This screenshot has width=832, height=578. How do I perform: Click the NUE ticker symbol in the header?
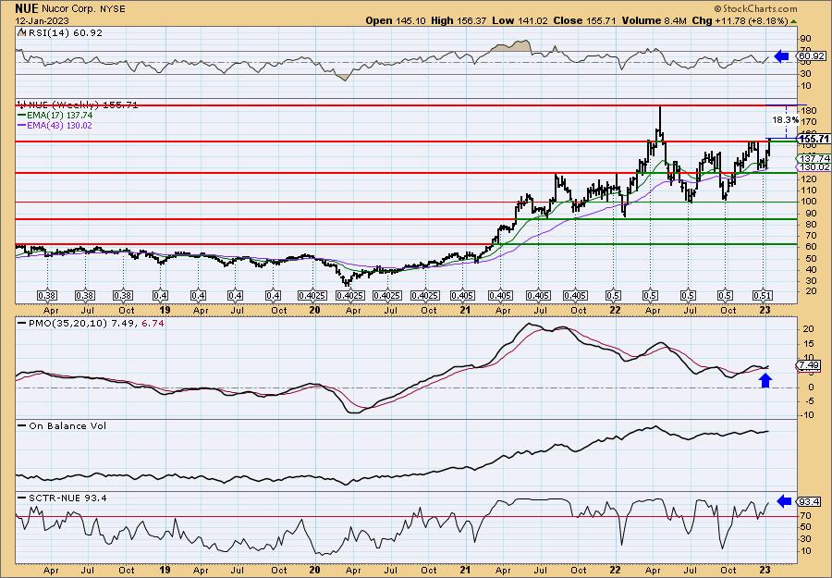[27, 8]
